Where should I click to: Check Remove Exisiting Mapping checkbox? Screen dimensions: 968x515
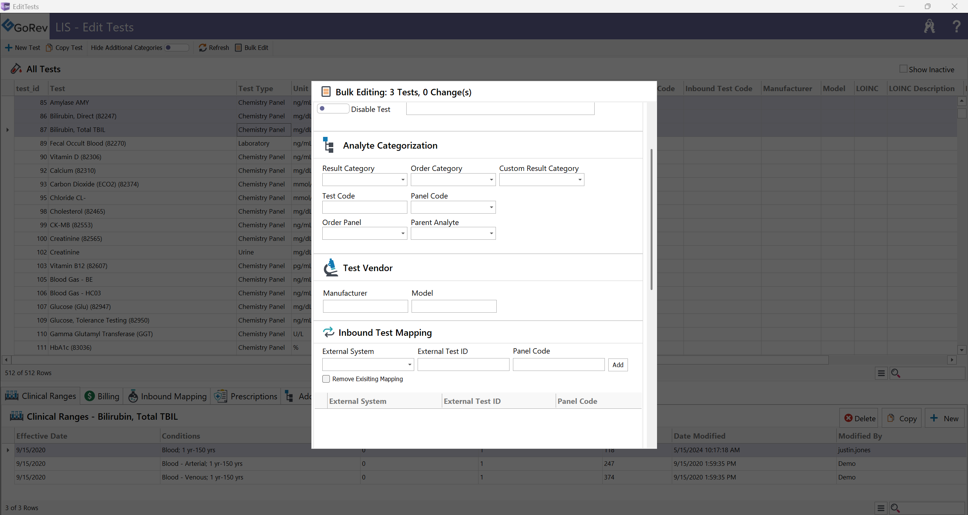[326, 379]
